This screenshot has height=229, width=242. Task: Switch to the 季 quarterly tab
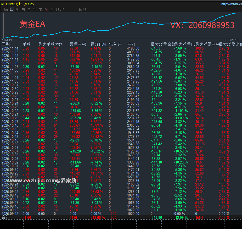coord(29,9)
